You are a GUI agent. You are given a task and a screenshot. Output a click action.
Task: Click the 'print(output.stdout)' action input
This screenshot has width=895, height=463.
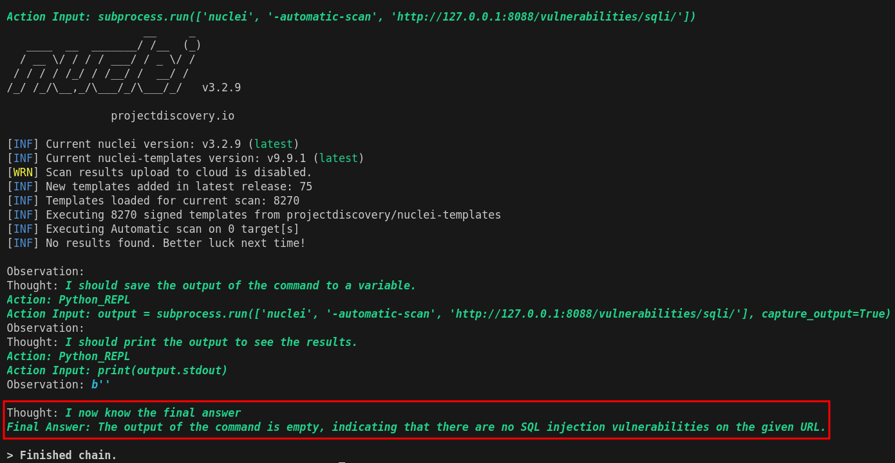(x=163, y=370)
